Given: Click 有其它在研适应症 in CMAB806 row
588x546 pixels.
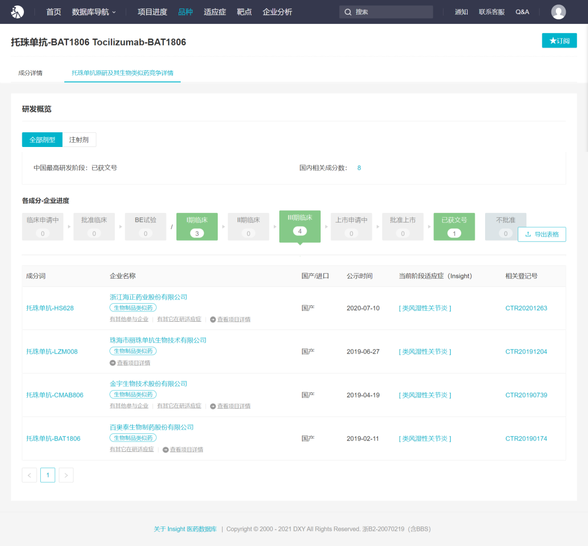Looking at the screenshot, I should (179, 406).
